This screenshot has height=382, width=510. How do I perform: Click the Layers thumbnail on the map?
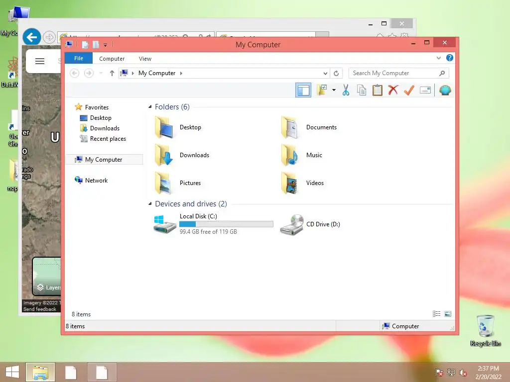46,276
